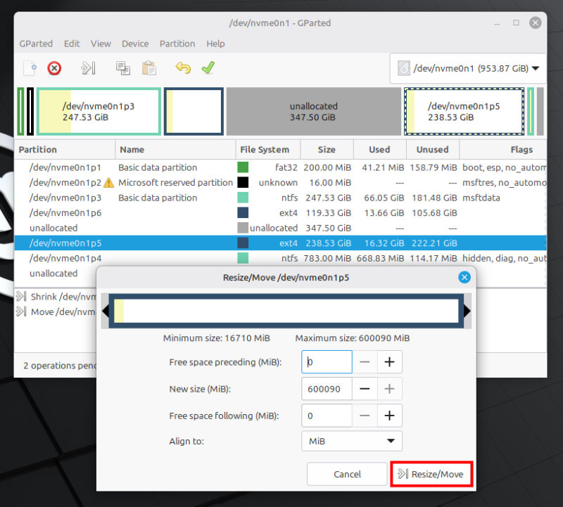Viewport: 563px width, 507px height.
Task: Click the Paste partition toolbar icon
Action: [x=149, y=68]
